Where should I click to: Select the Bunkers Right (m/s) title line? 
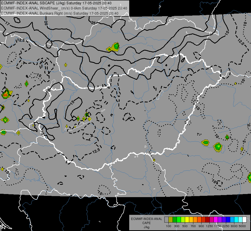click(60, 13)
